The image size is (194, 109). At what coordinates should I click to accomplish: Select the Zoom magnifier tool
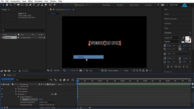pos(11,5)
